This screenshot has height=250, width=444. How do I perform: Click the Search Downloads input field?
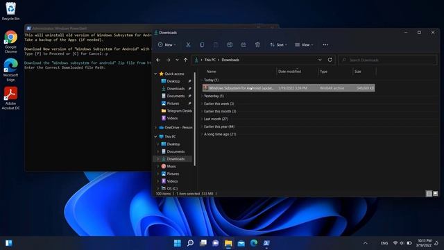point(388,60)
